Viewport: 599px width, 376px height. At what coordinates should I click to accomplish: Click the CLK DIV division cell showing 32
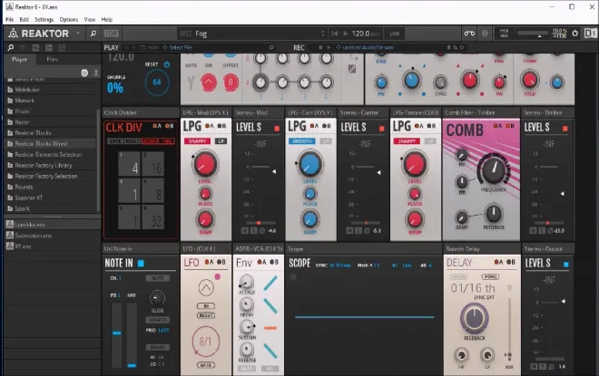[153, 217]
